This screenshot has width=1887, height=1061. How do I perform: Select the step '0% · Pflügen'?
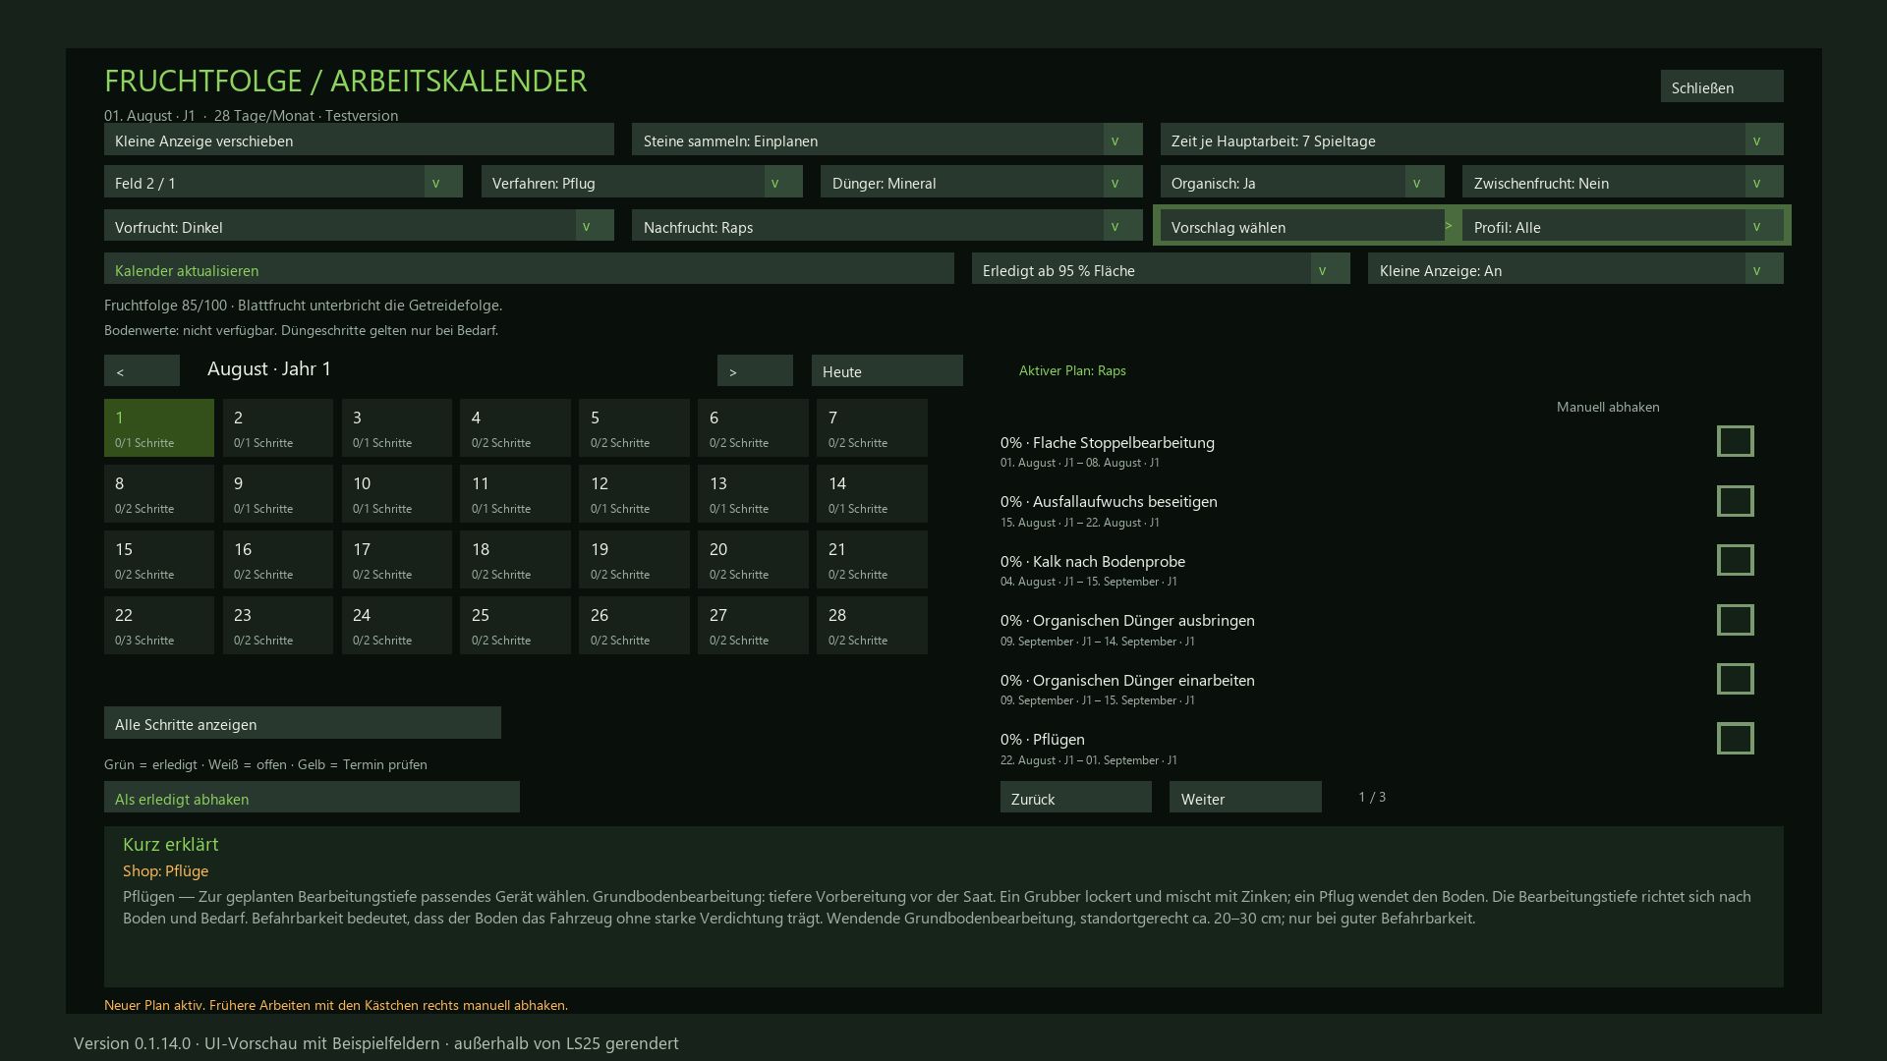(x=1043, y=739)
